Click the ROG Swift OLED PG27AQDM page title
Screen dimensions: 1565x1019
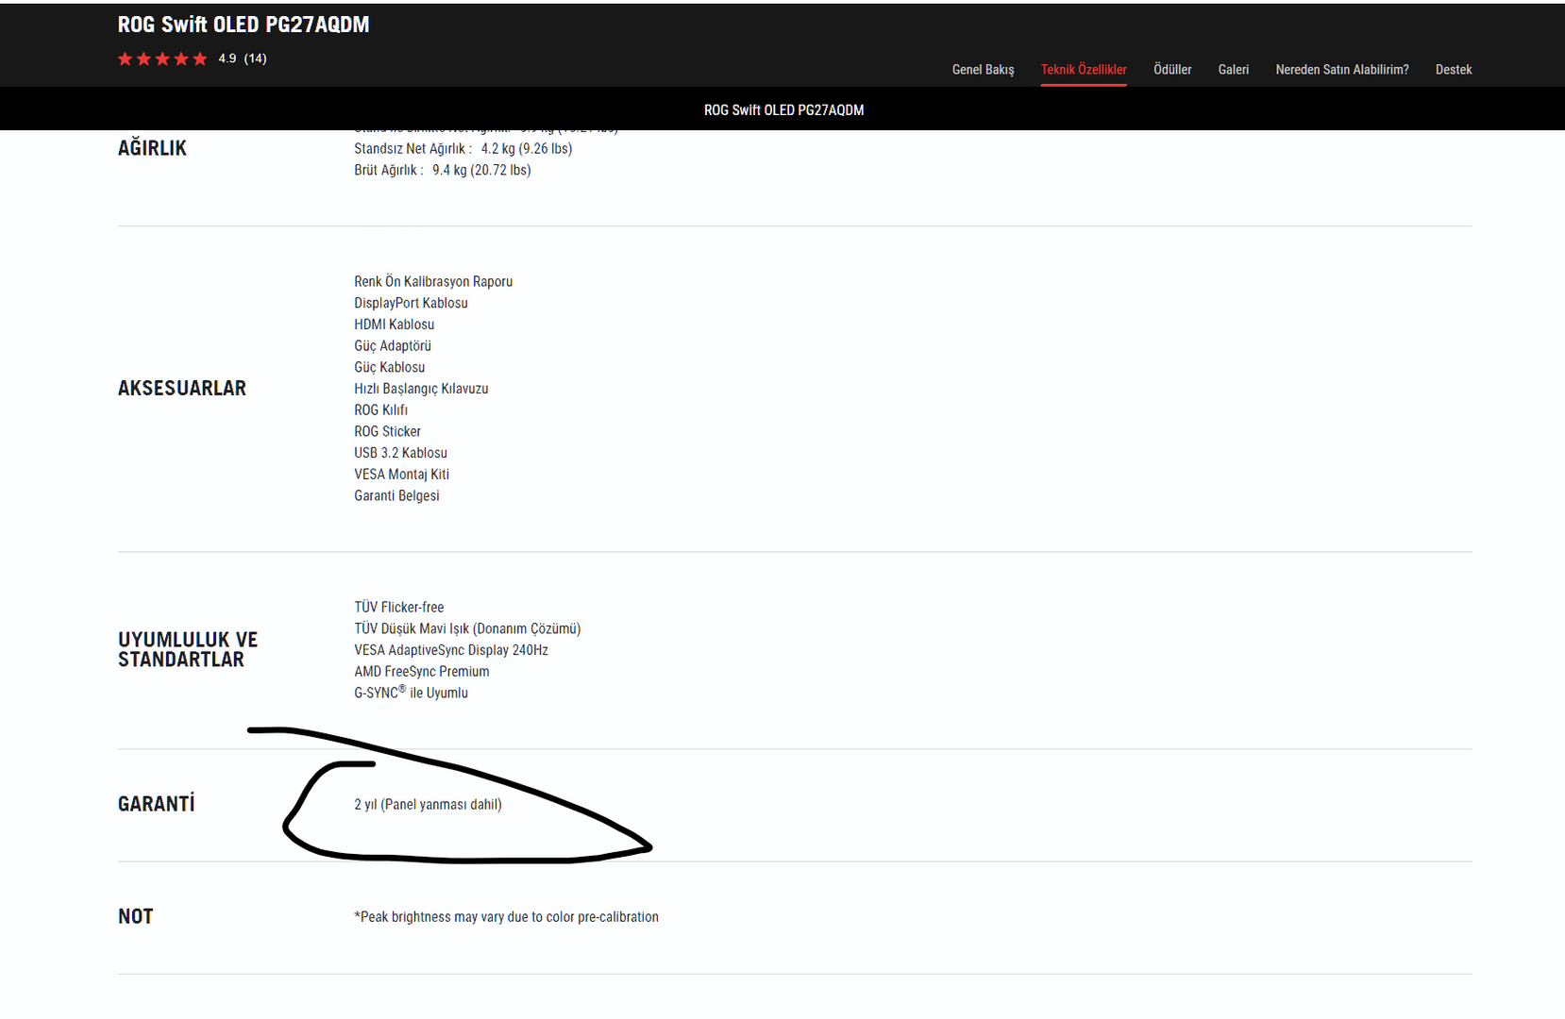coord(244,25)
